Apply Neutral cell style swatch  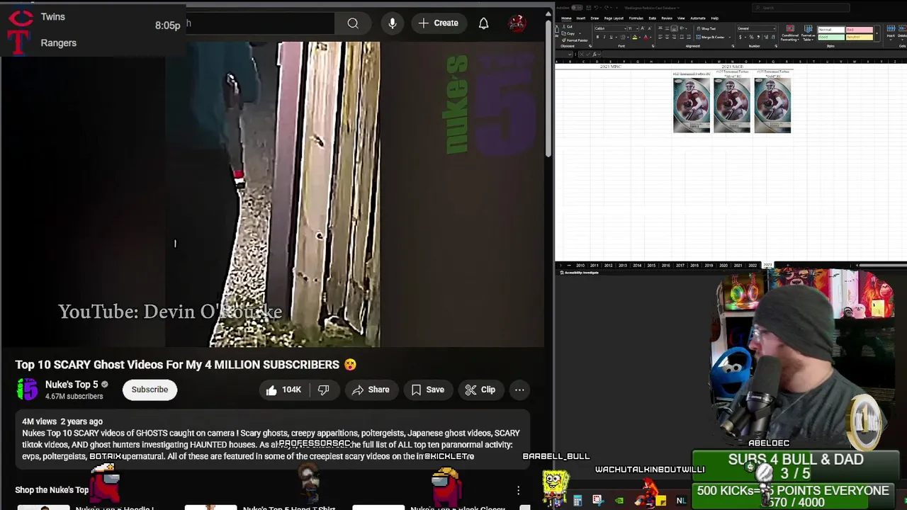860,37
